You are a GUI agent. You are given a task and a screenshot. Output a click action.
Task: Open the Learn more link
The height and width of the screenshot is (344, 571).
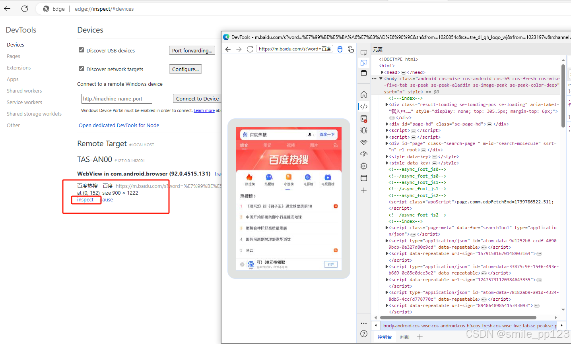(204, 110)
